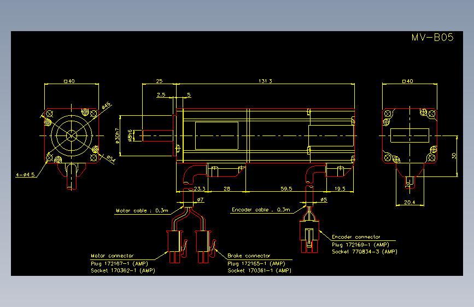This screenshot has height=307, width=474.
Task: Select the 25 shaft length dimension
Action: [x=159, y=81]
